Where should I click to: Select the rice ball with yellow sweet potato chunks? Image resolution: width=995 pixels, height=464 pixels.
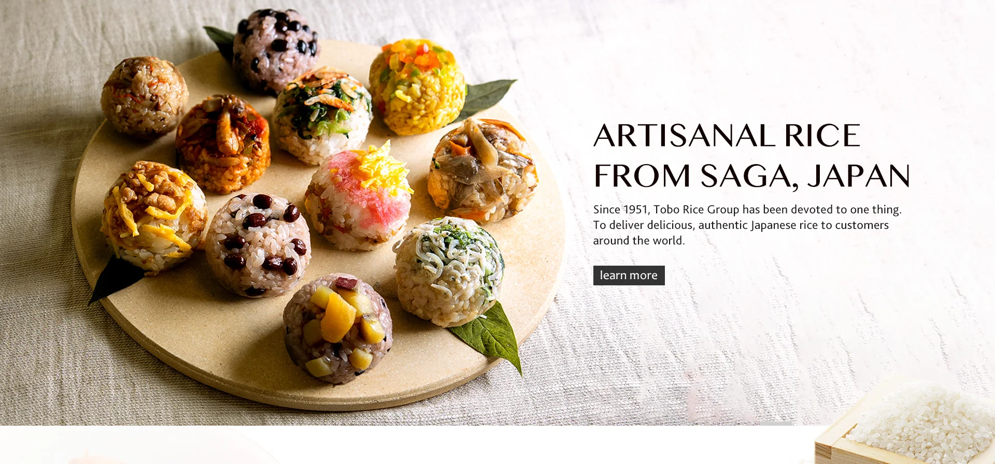coord(338,329)
